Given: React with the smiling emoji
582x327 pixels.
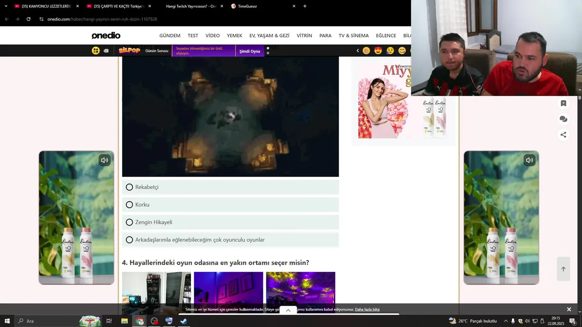Looking at the screenshot, I should click(x=402, y=51).
